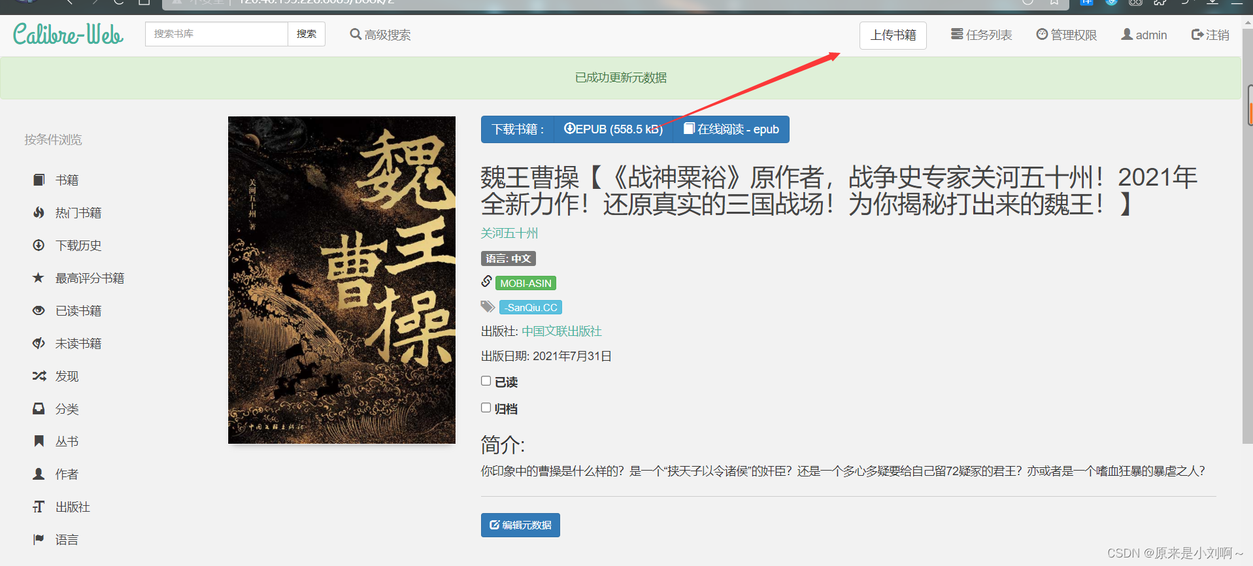The height and width of the screenshot is (566, 1253).
Task: Click the -SanQiu.CC tag
Action: (x=531, y=307)
